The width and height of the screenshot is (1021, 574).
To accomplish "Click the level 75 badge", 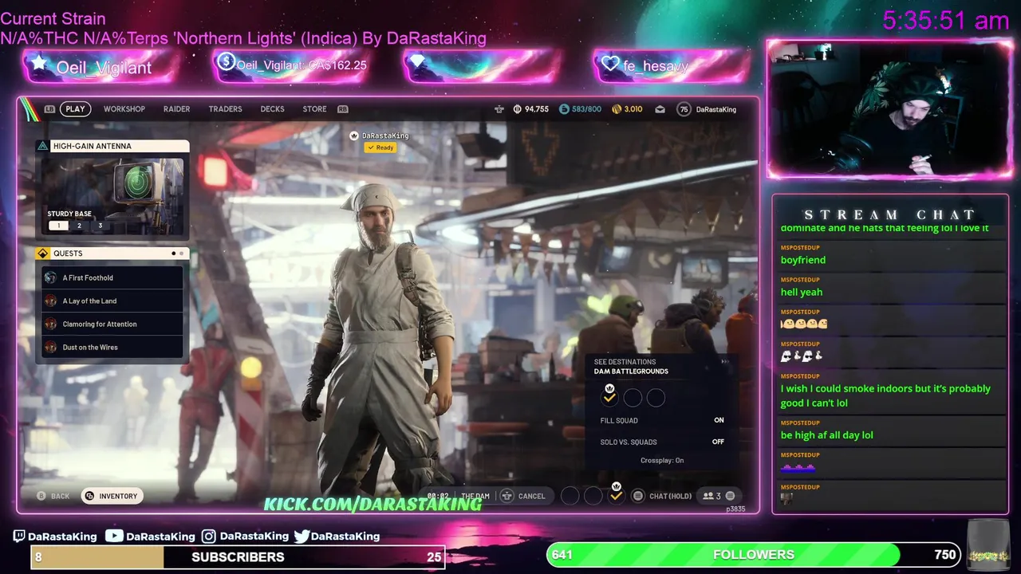I will click(684, 109).
